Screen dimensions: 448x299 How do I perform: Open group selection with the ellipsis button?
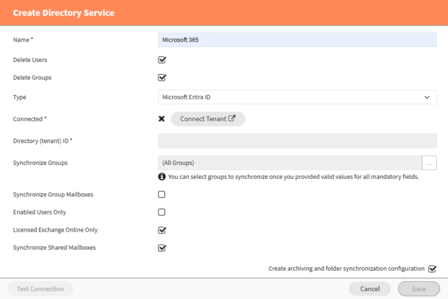click(x=429, y=163)
